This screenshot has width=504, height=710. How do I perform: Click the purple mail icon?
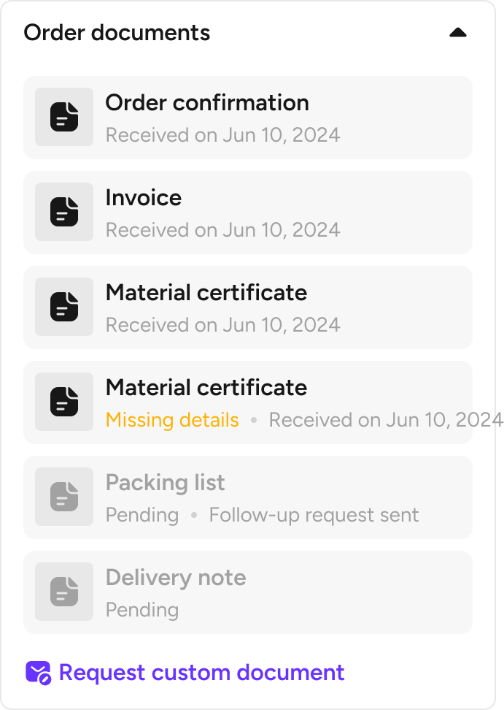38,672
